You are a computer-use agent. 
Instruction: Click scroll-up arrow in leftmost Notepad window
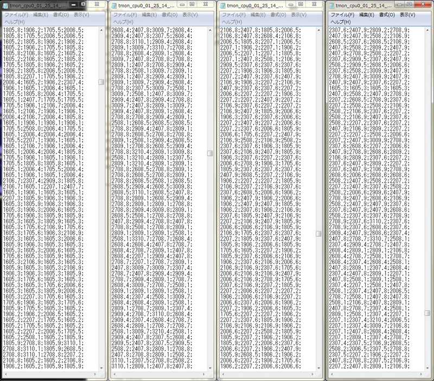coord(101,30)
